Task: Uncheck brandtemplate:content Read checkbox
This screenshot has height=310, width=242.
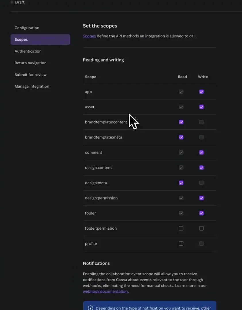Action: point(181,122)
